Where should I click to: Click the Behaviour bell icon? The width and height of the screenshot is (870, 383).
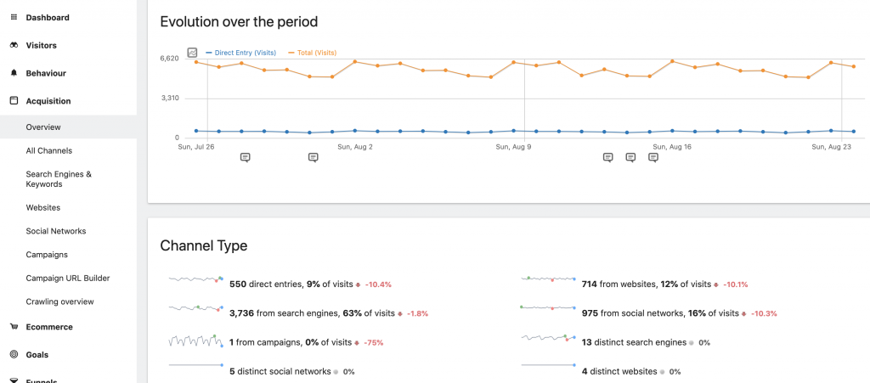(14, 74)
